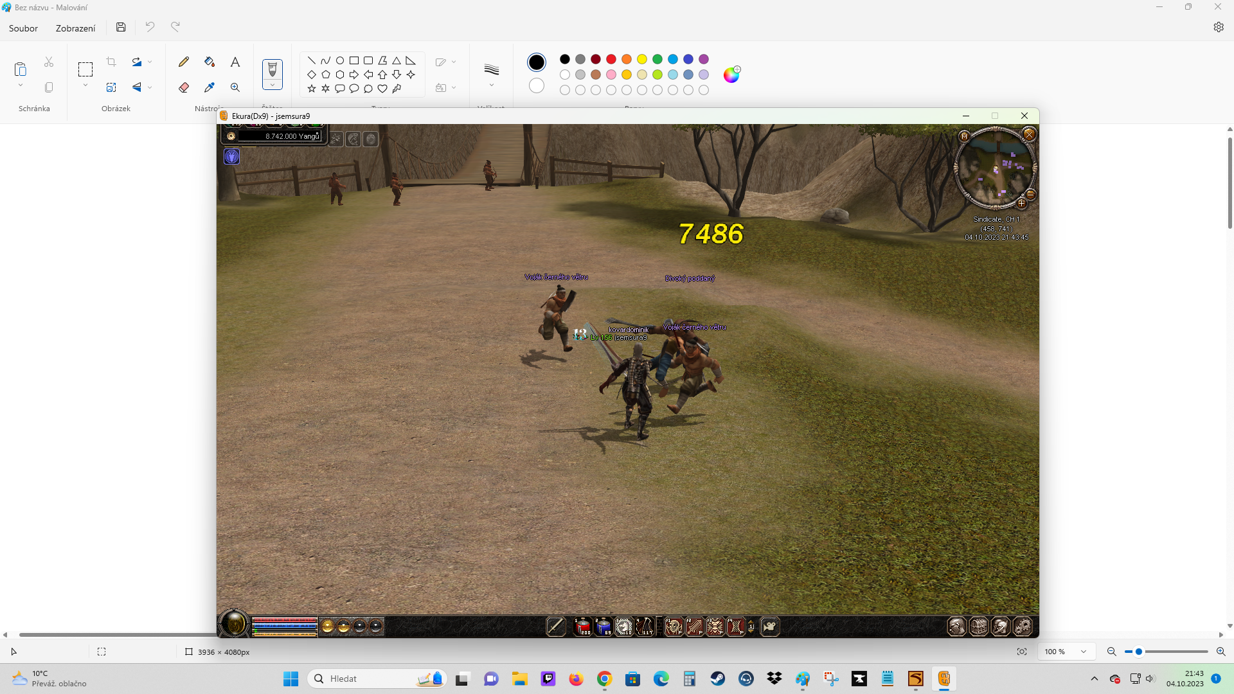The width and height of the screenshot is (1234, 694).
Task: Open the 100 % zoom level dropdown
Action: point(1084,652)
